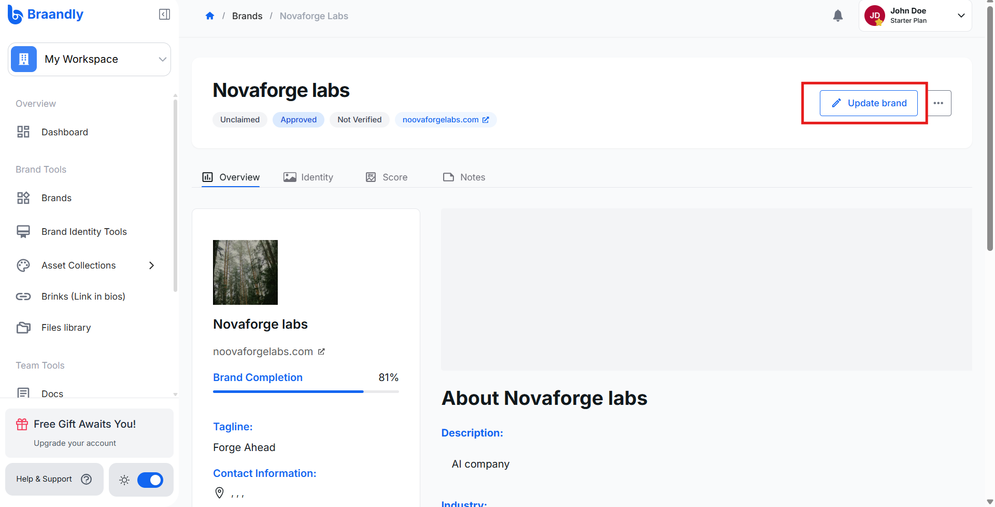The image size is (995, 507).
Task: Click the Brands sidebar icon
Action: point(23,198)
